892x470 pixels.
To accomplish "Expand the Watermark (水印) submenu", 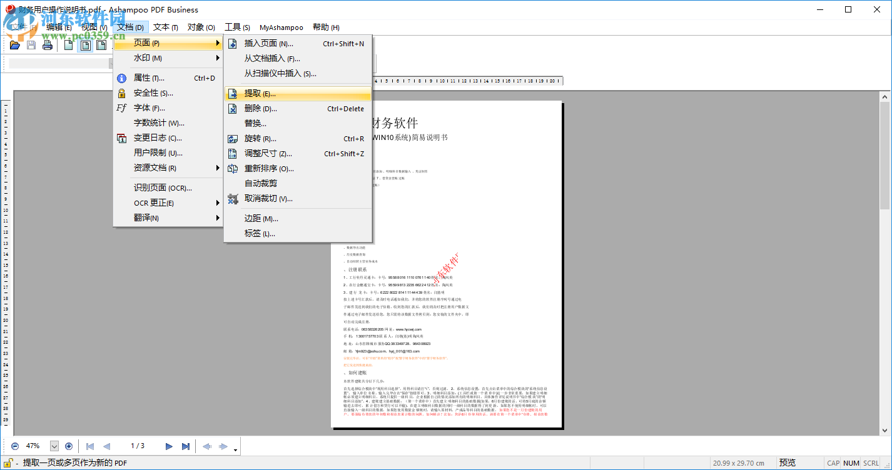I will (x=168, y=58).
